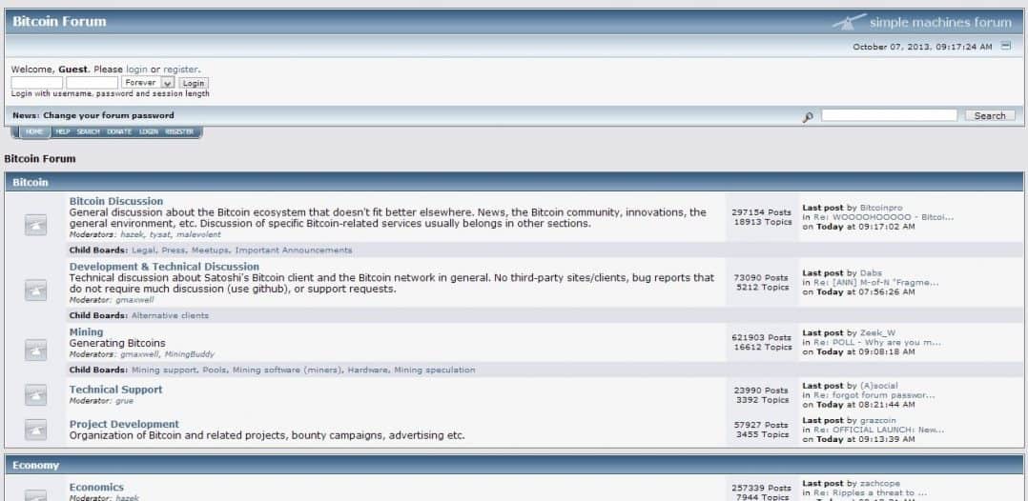Open the Alternative clients child board
This screenshot has width=1028, height=501.
[x=170, y=315]
